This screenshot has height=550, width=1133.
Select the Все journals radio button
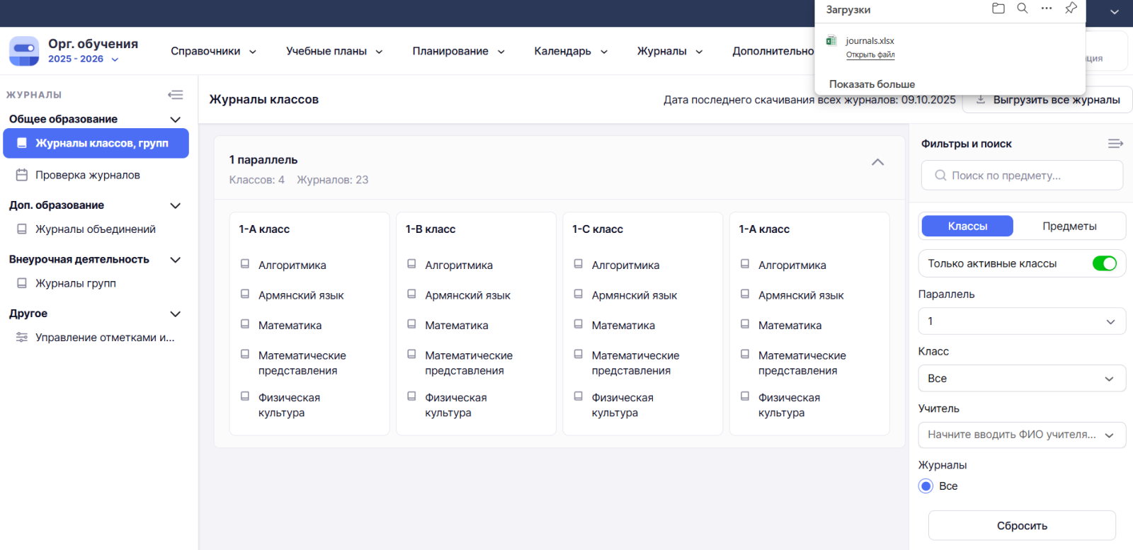pos(926,486)
